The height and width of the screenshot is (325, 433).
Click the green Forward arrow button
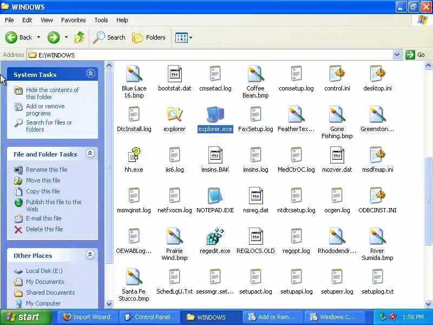pos(54,37)
